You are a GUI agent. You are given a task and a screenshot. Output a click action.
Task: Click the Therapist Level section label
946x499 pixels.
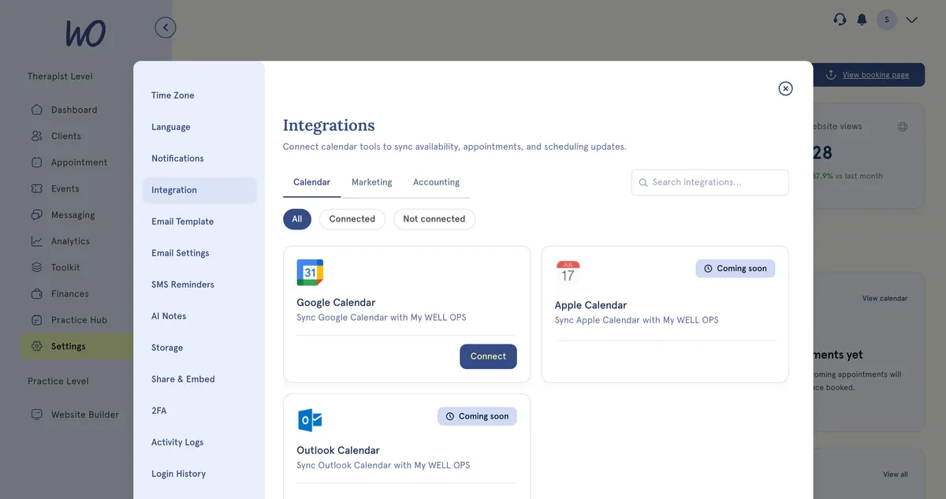(x=60, y=76)
